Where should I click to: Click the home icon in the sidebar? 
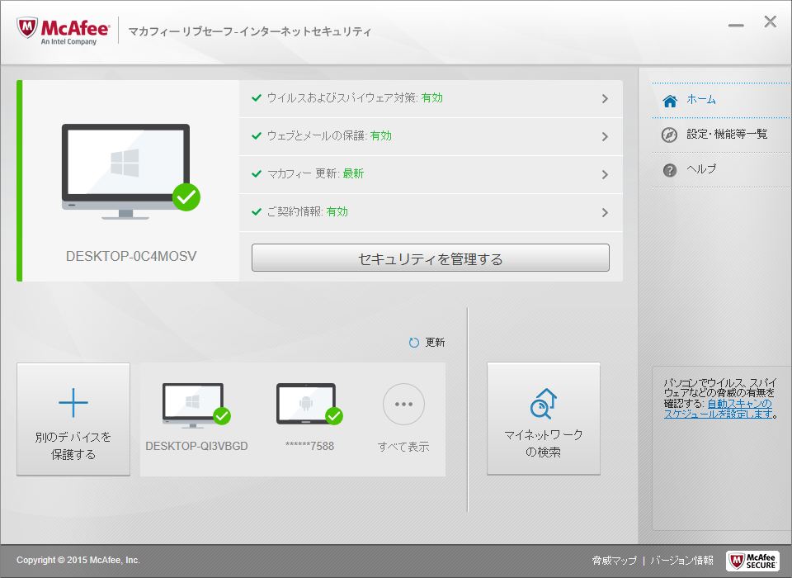click(670, 100)
